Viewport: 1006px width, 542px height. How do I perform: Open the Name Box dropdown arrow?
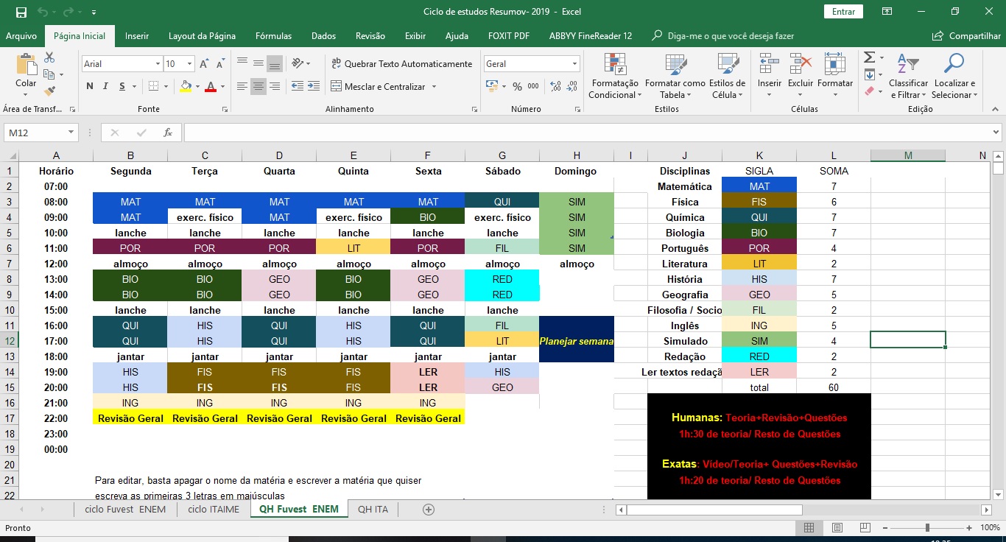71,133
